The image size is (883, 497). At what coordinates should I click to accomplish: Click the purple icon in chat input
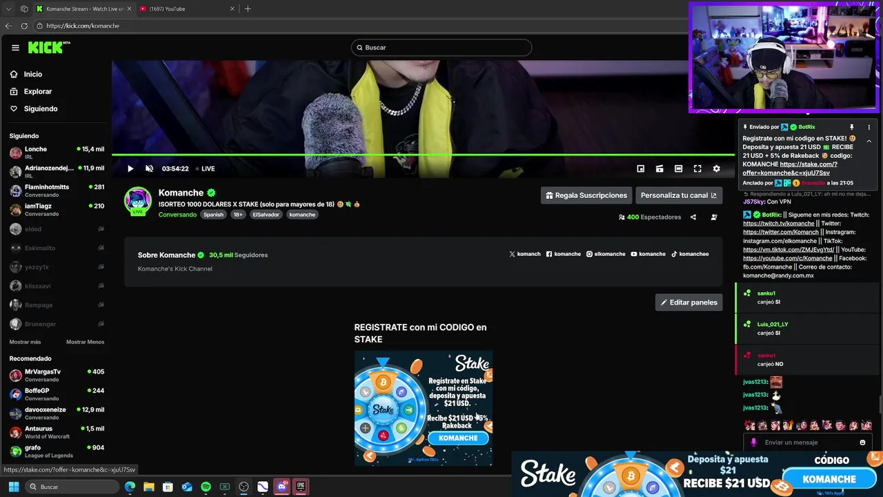[x=753, y=442]
